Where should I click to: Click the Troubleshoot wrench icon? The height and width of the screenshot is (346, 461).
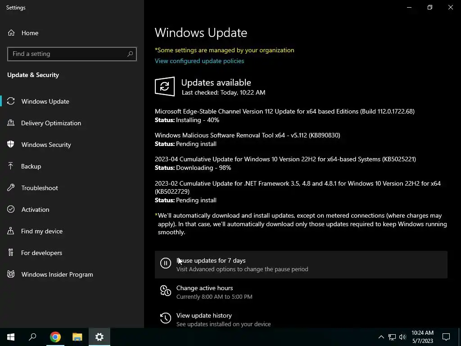pos(11,188)
